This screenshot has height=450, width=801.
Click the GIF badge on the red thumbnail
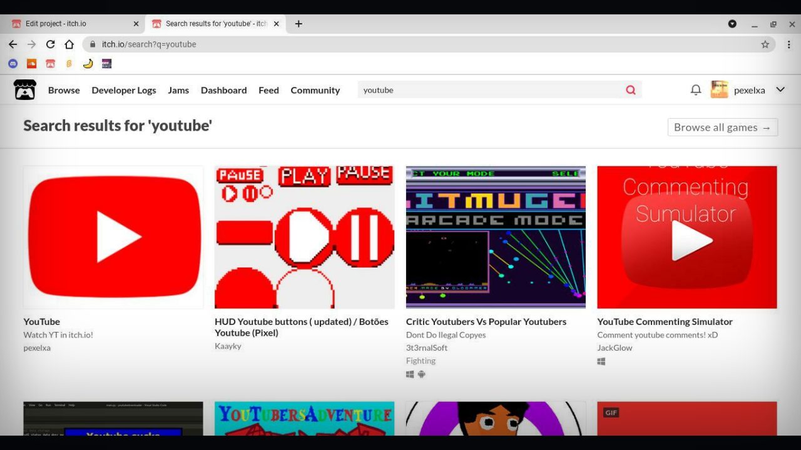coord(611,412)
